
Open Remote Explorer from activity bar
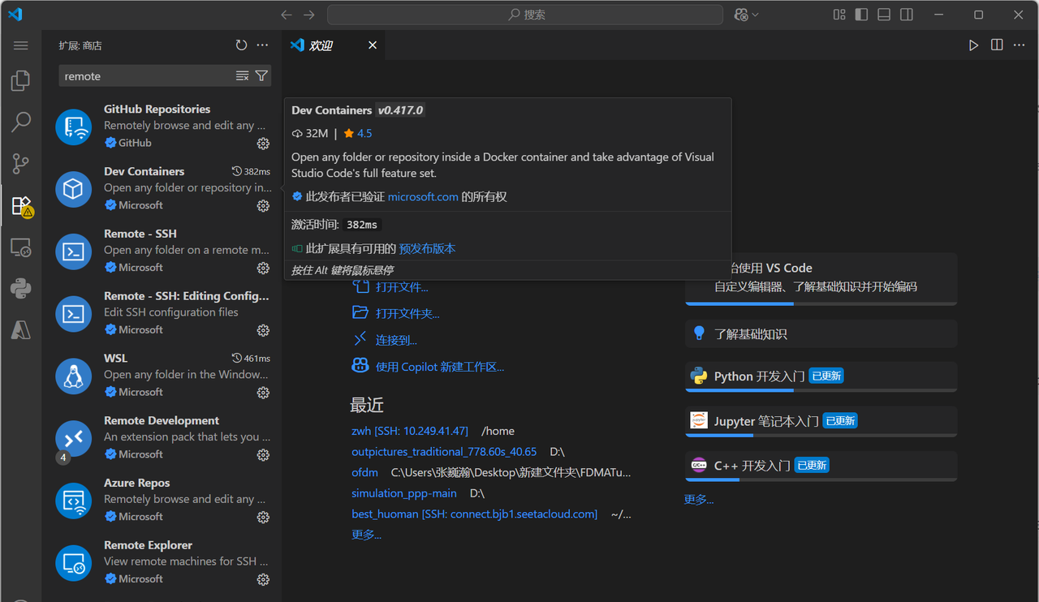coord(21,247)
